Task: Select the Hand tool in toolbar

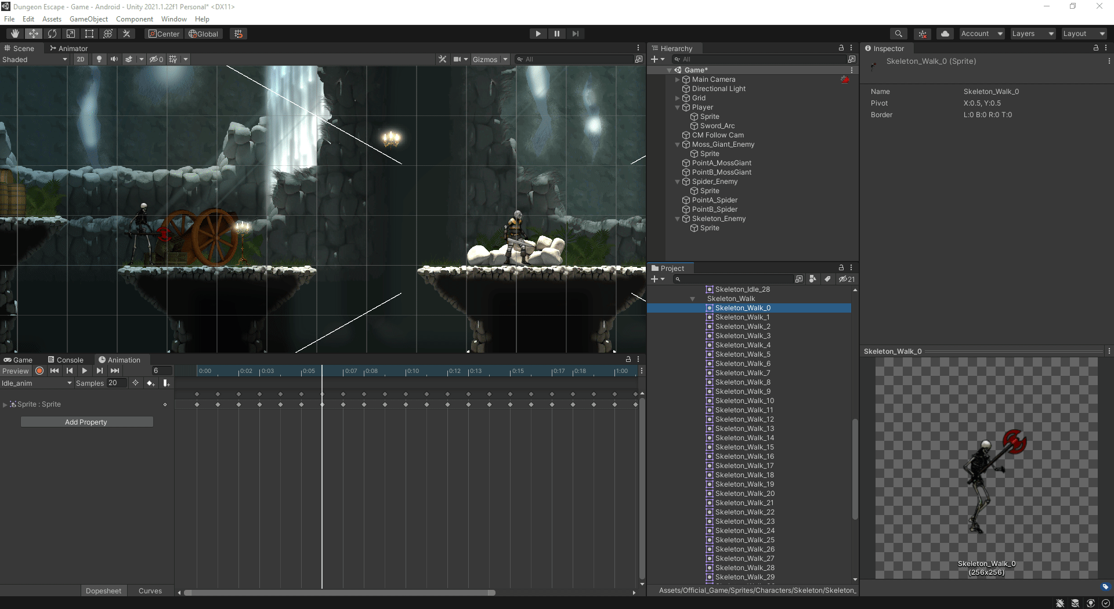Action: tap(15, 34)
